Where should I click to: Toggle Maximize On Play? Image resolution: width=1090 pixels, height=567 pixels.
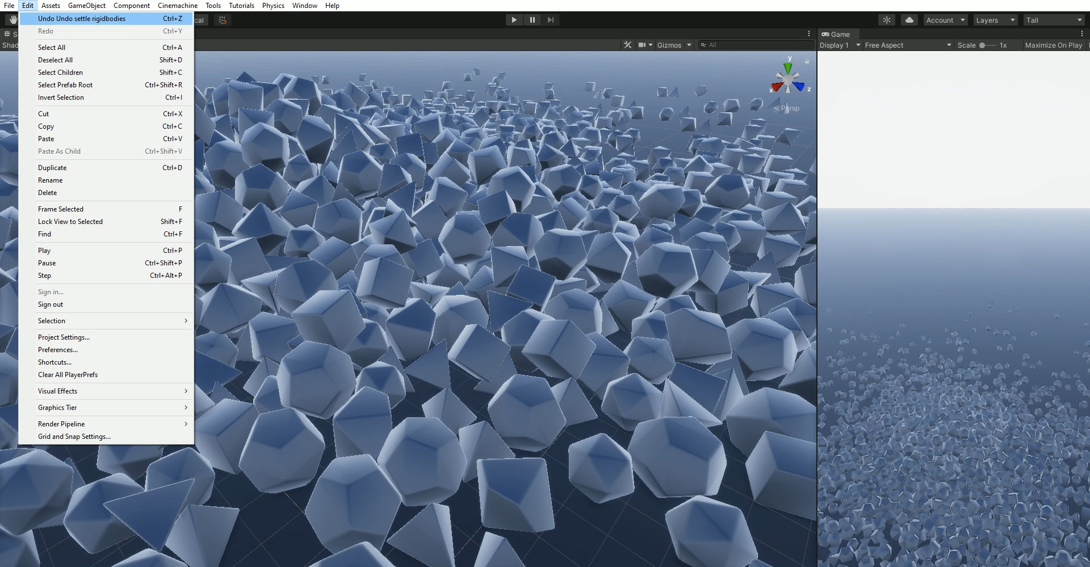pos(1053,45)
